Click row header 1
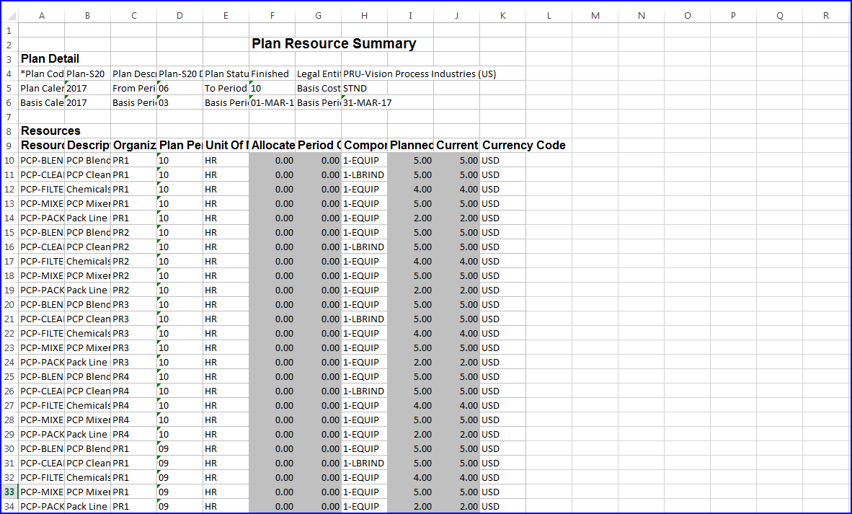 coord(9,30)
